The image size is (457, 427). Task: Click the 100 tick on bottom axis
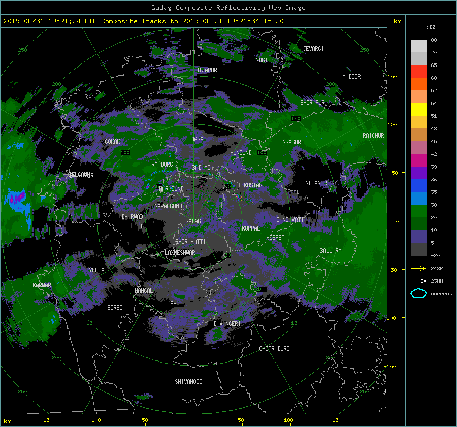[x=288, y=420]
